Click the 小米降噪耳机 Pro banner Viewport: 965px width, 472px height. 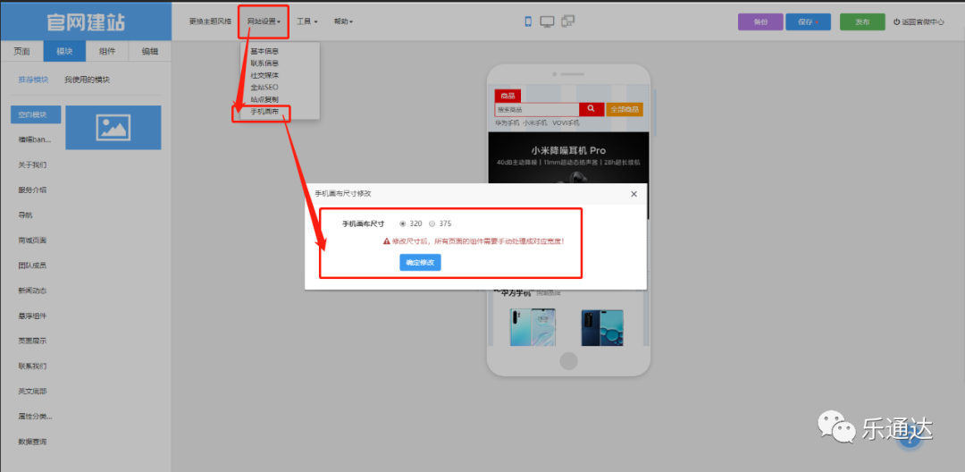568,157
